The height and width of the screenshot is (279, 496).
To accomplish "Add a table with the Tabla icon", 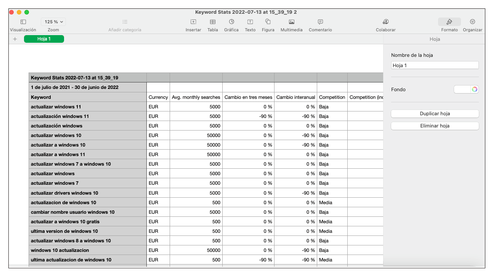I will coord(213,22).
